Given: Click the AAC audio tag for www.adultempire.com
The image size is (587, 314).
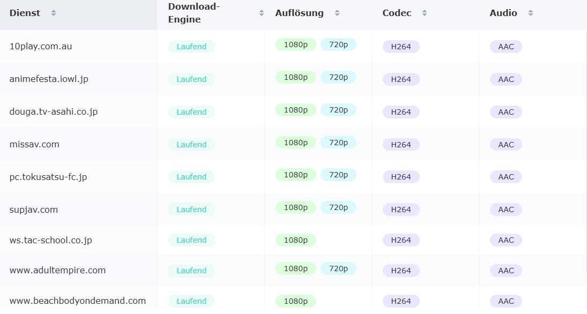Looking at the screenshot, I should [506, 271].
